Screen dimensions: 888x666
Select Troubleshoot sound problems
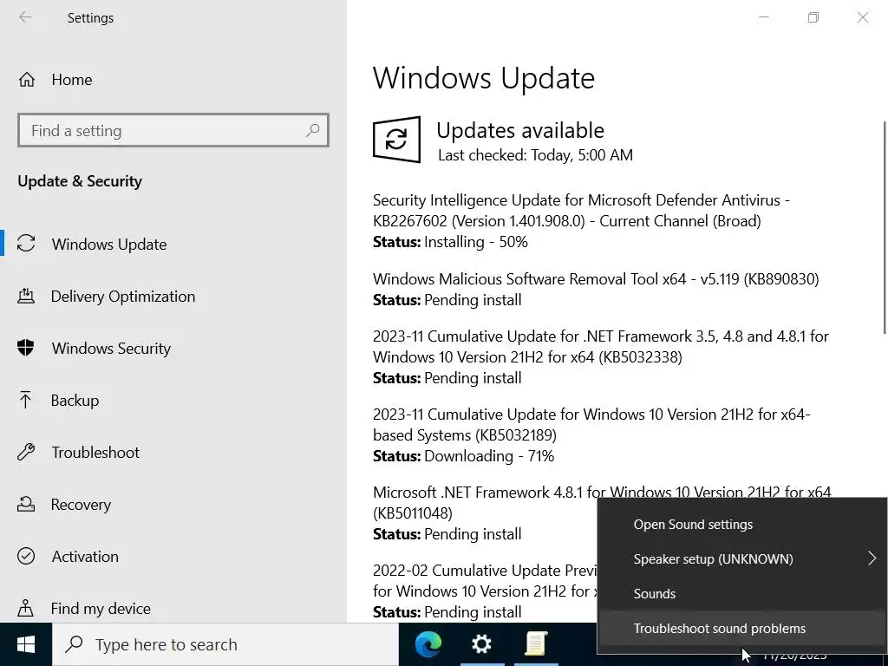[x=742, y=628]
